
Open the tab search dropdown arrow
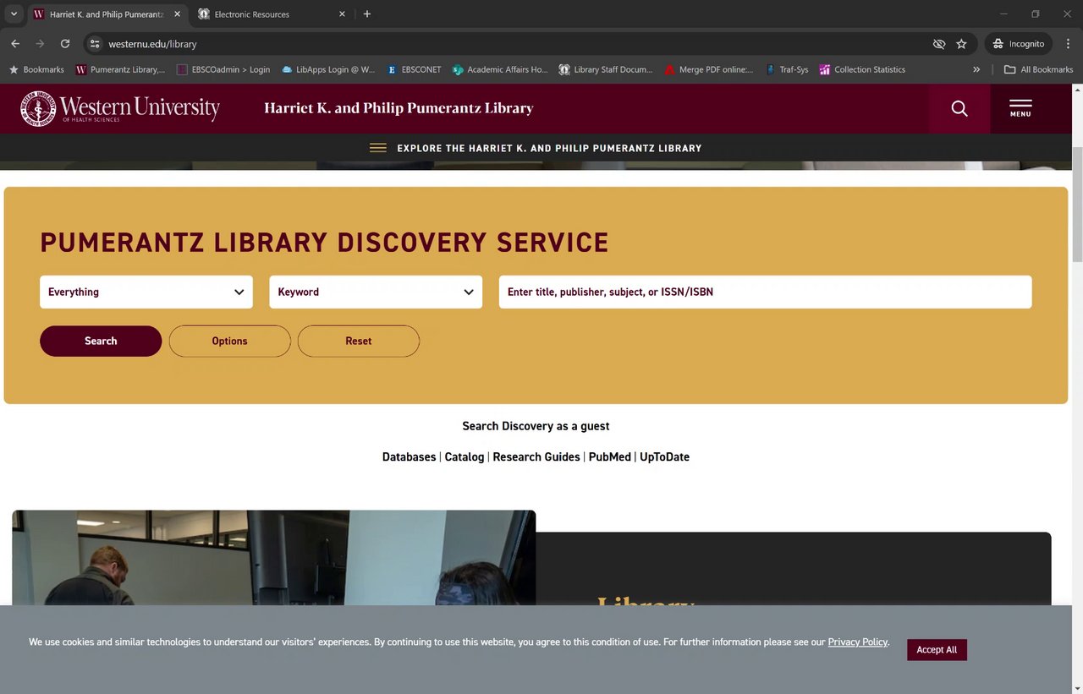pyautogui.click(x=14, y=14)
